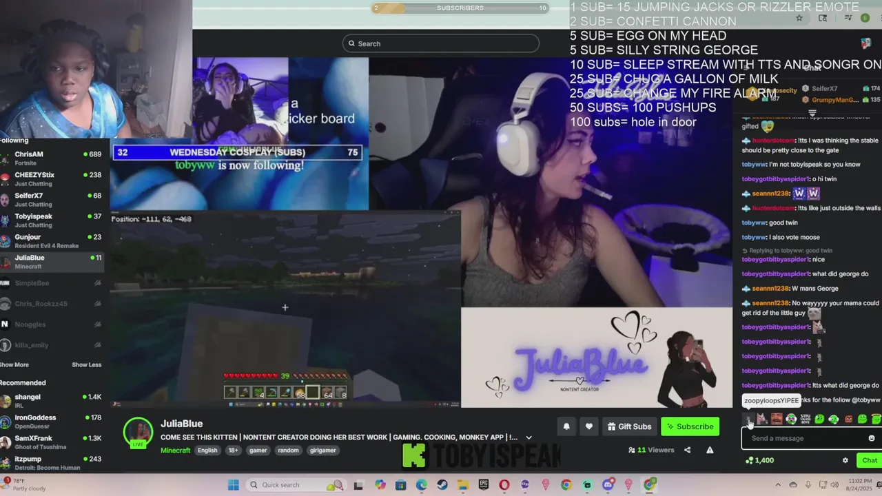Click the Search field at top
Viewport: 882px width, 496px height.
[x=441, y=43]
